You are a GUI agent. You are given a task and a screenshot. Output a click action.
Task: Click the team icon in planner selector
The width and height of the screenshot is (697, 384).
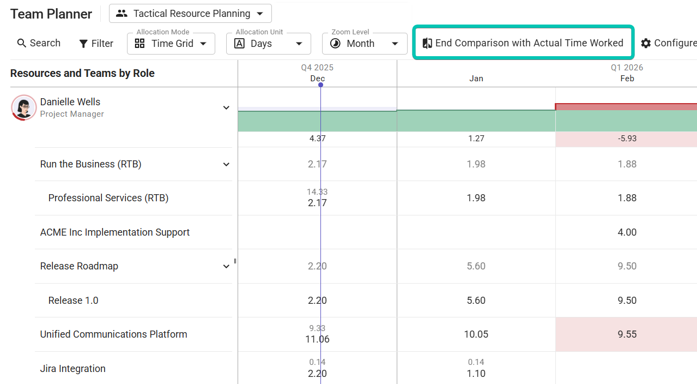click(x=122, y=14)
